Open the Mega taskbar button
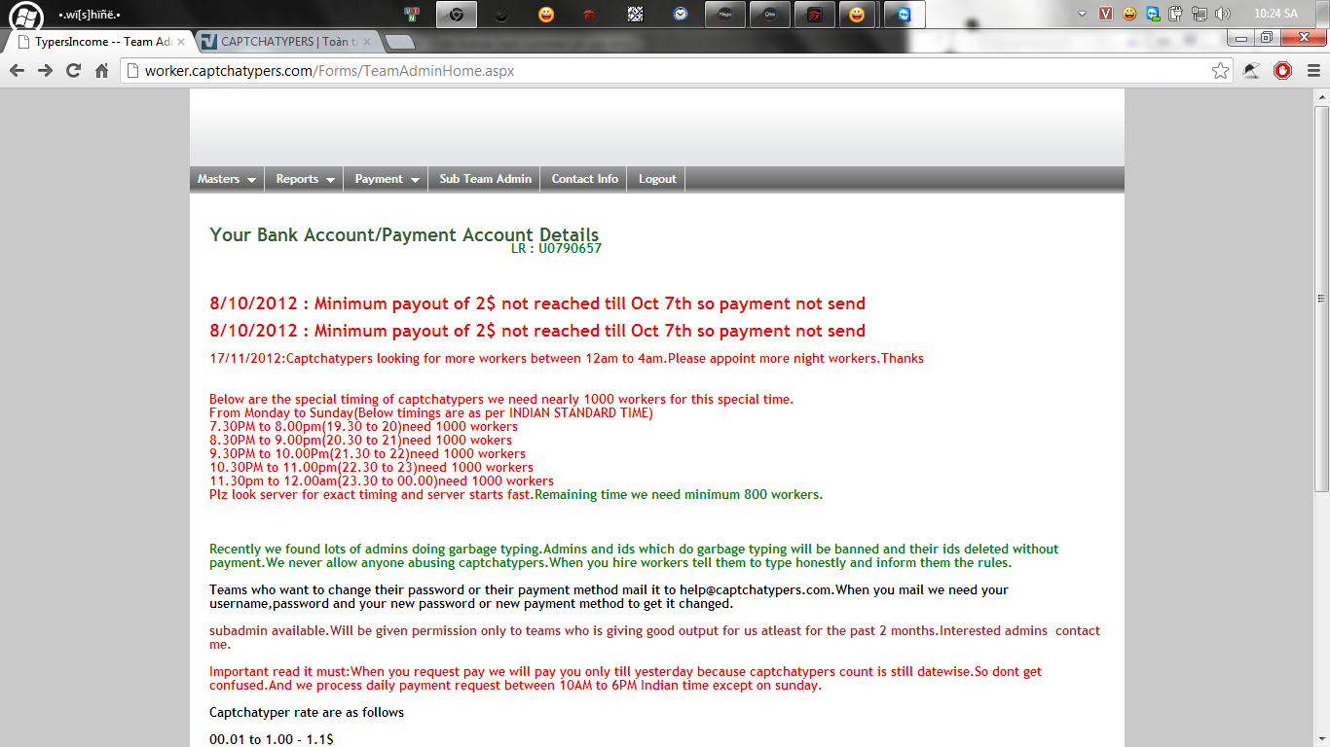1330x747 pixels. (724, 15)
